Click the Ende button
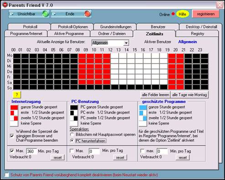 click(71, 14)
